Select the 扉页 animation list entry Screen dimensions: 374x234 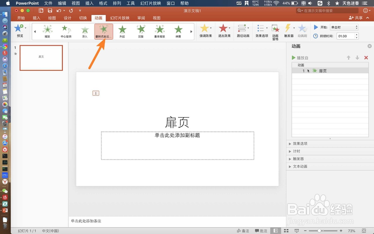tap(324, 71)
